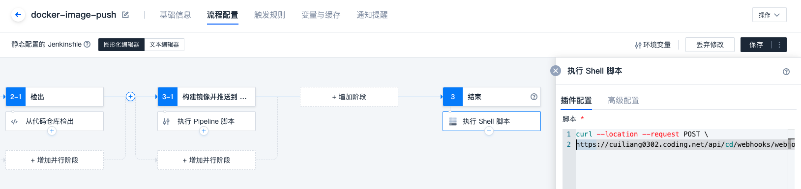The width and height of the screenshot is (801, 189).
Task: Open the 从代码仓库检出 step
Action: (x=55, y=121)
